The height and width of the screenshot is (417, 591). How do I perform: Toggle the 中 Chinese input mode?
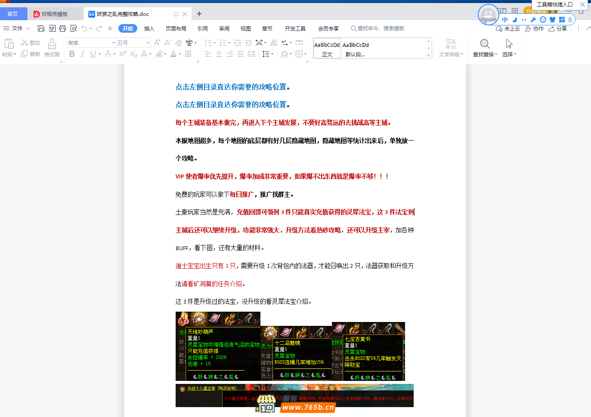click(x=505, y=20)
